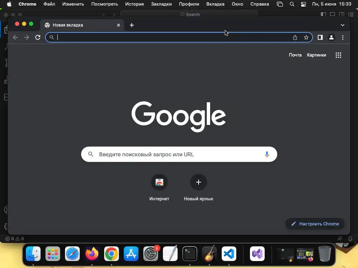Open the Картинки link
The width and height of the screenshot is (358, 268).
click(316, 55)
